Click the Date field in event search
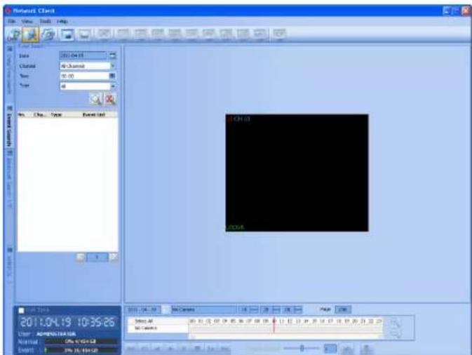Screen dimensions: 472x355 (x=83, y=55)
